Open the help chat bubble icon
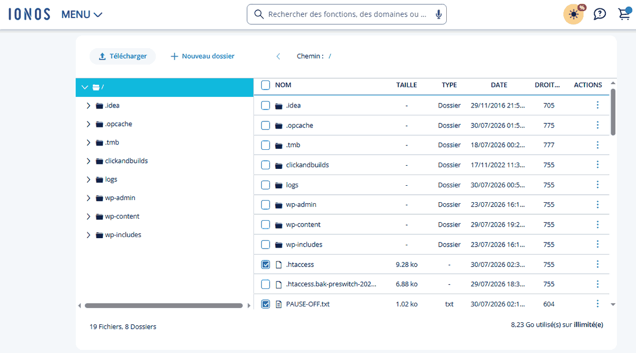The width and height of the screenshot is (636, 353). coord(599,14)
